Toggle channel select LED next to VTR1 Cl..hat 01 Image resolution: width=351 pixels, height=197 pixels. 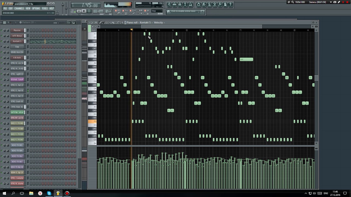pos(28,90)
